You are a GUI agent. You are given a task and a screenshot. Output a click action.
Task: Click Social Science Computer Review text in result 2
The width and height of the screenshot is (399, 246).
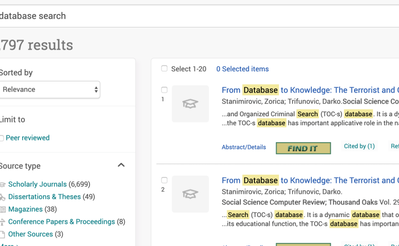point(274,202)
